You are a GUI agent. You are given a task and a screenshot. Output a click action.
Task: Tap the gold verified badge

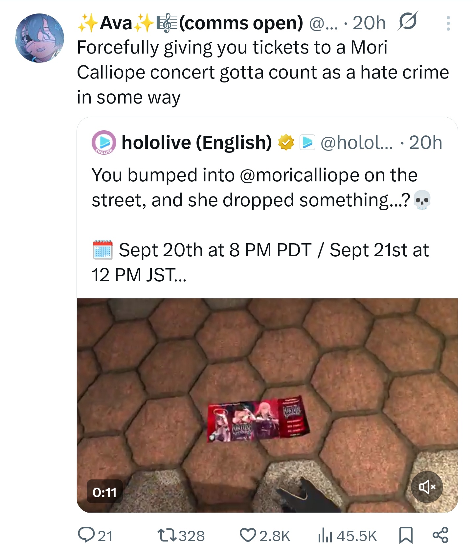pos(286,143)
